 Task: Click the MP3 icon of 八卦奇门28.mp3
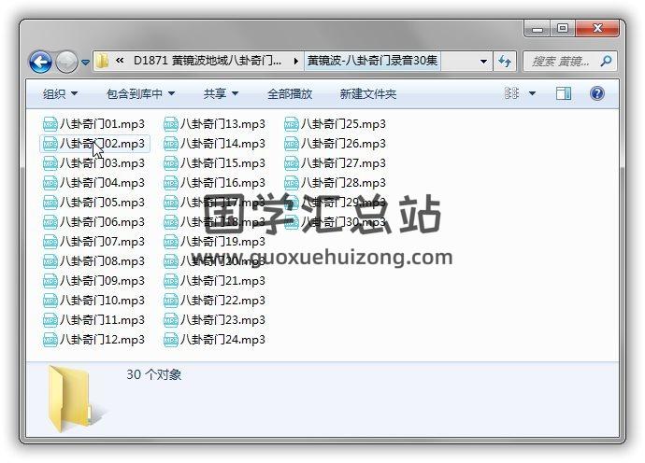point(292,182)
